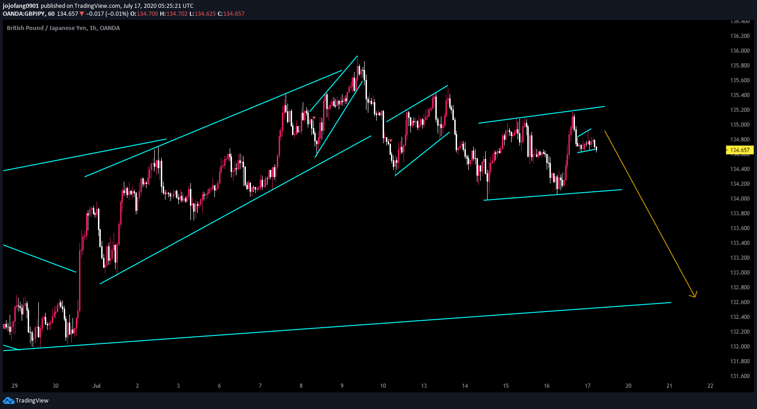Click the Jul label on the date axis
Image resolution: width=757 pixels, height=409 pixels.
[97, 386]
